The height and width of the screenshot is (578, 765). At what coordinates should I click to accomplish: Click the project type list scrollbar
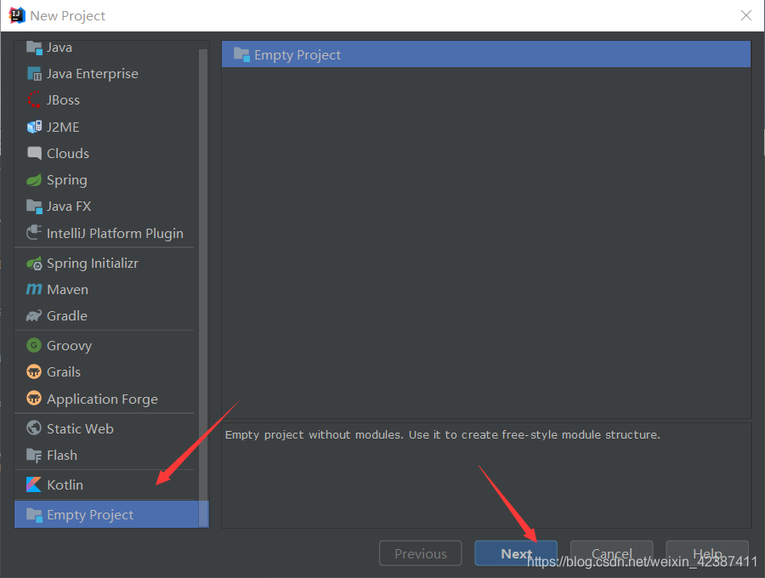(x=203, y=288)
